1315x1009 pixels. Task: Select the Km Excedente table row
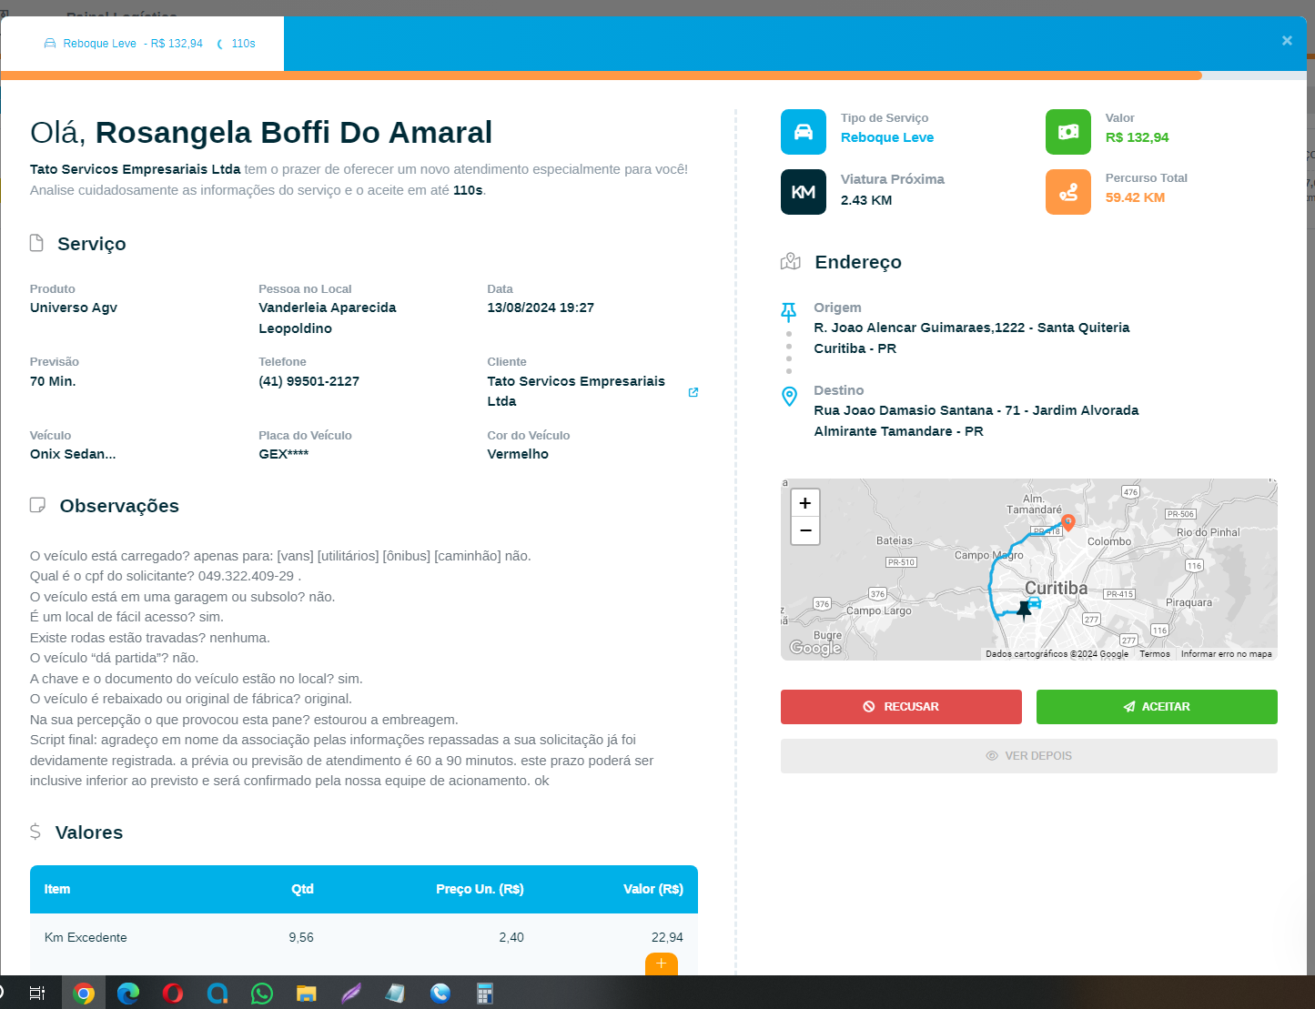(x=364, y=938)
